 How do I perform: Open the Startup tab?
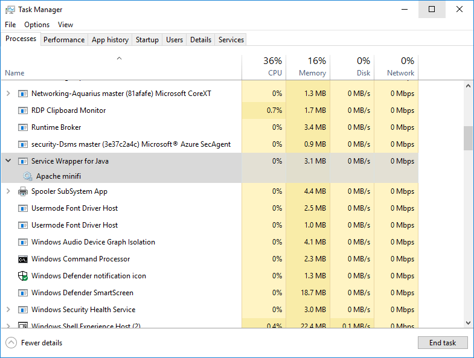click(x=147, y=40)
